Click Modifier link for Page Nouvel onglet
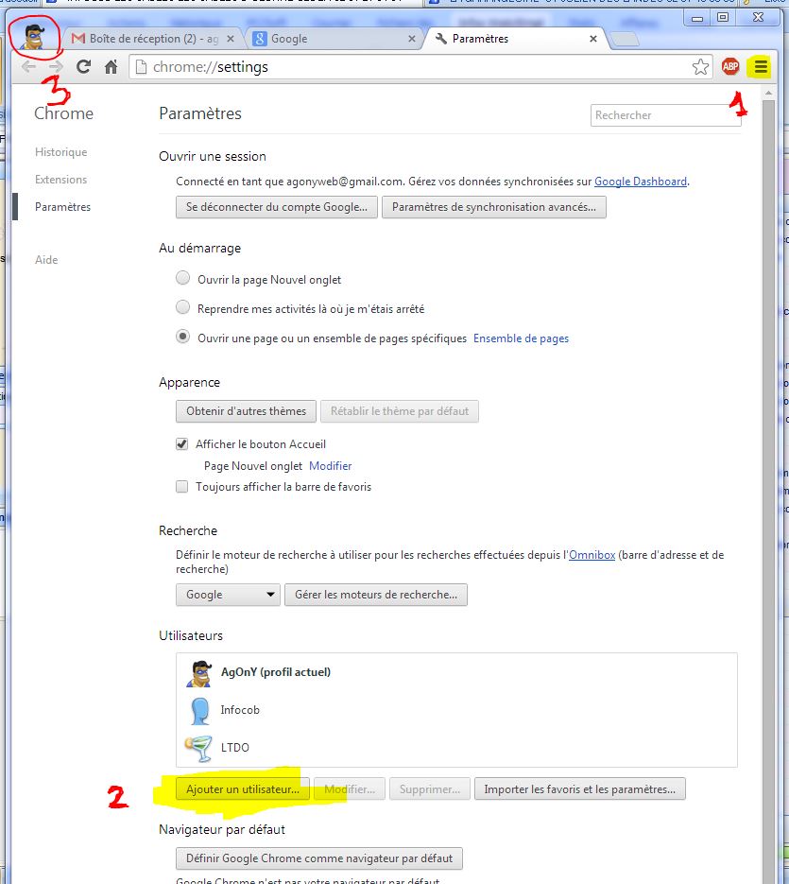The height and width of the screenshot is (884, 789). (x=331, y=466)
